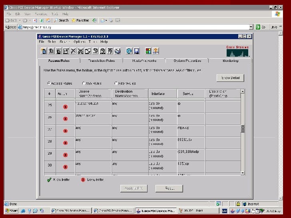Click the second PDM toolbar icon next to new rule

pos(51,51)
